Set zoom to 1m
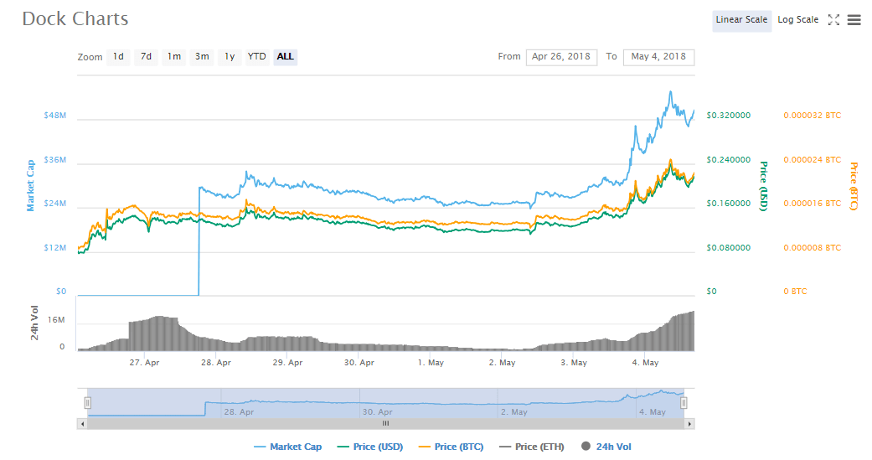Screen dimensions: 872x460 (x=174, y=57)
